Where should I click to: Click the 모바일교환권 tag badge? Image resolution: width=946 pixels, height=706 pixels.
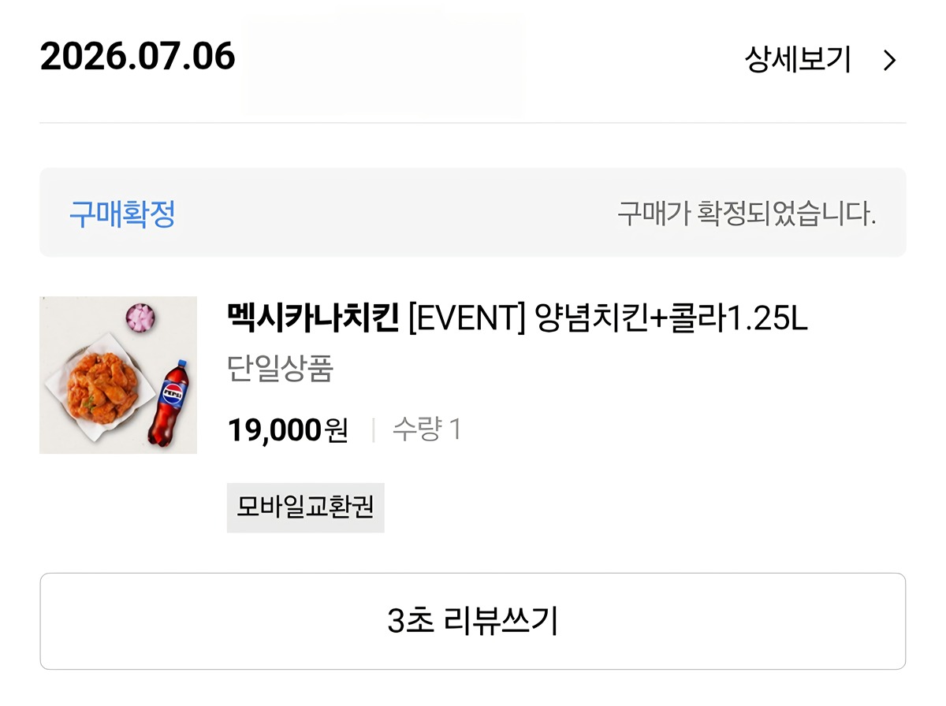click(306, 507)
